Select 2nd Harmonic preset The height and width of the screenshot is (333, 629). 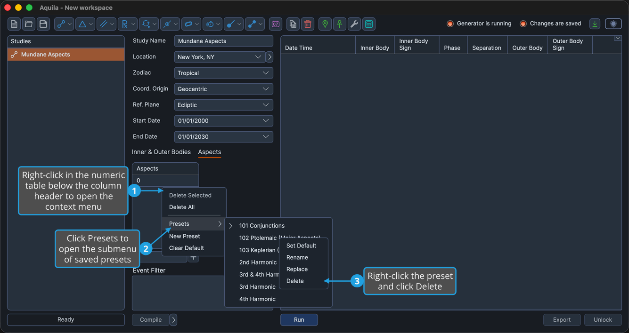[258, 262]
